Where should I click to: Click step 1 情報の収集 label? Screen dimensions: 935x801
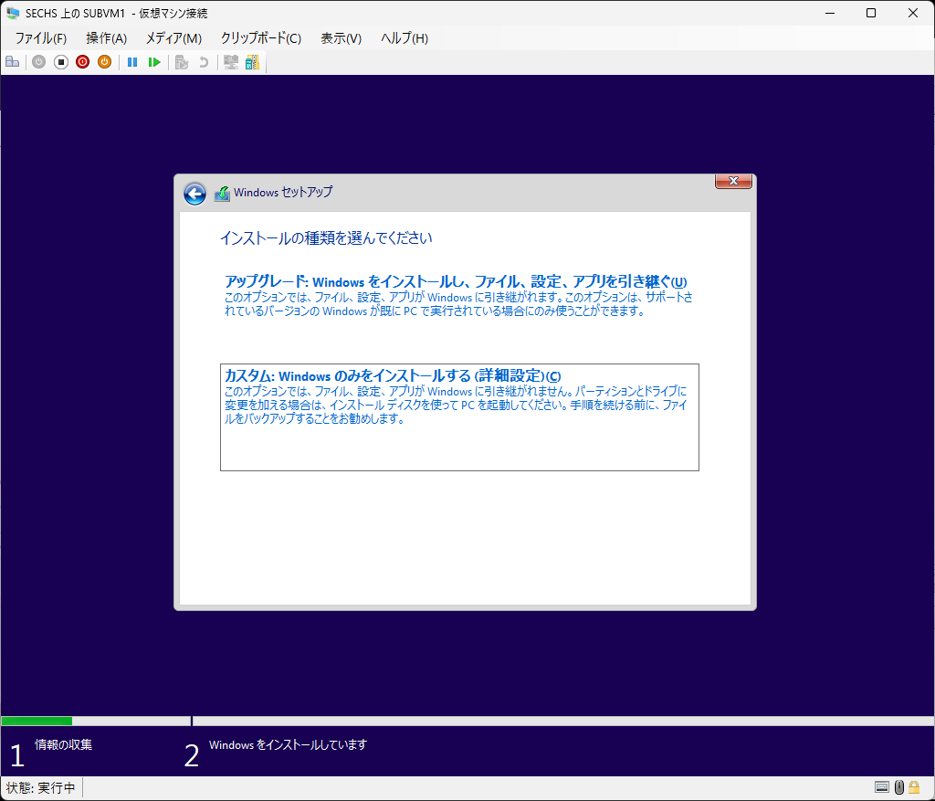point(63,744)
